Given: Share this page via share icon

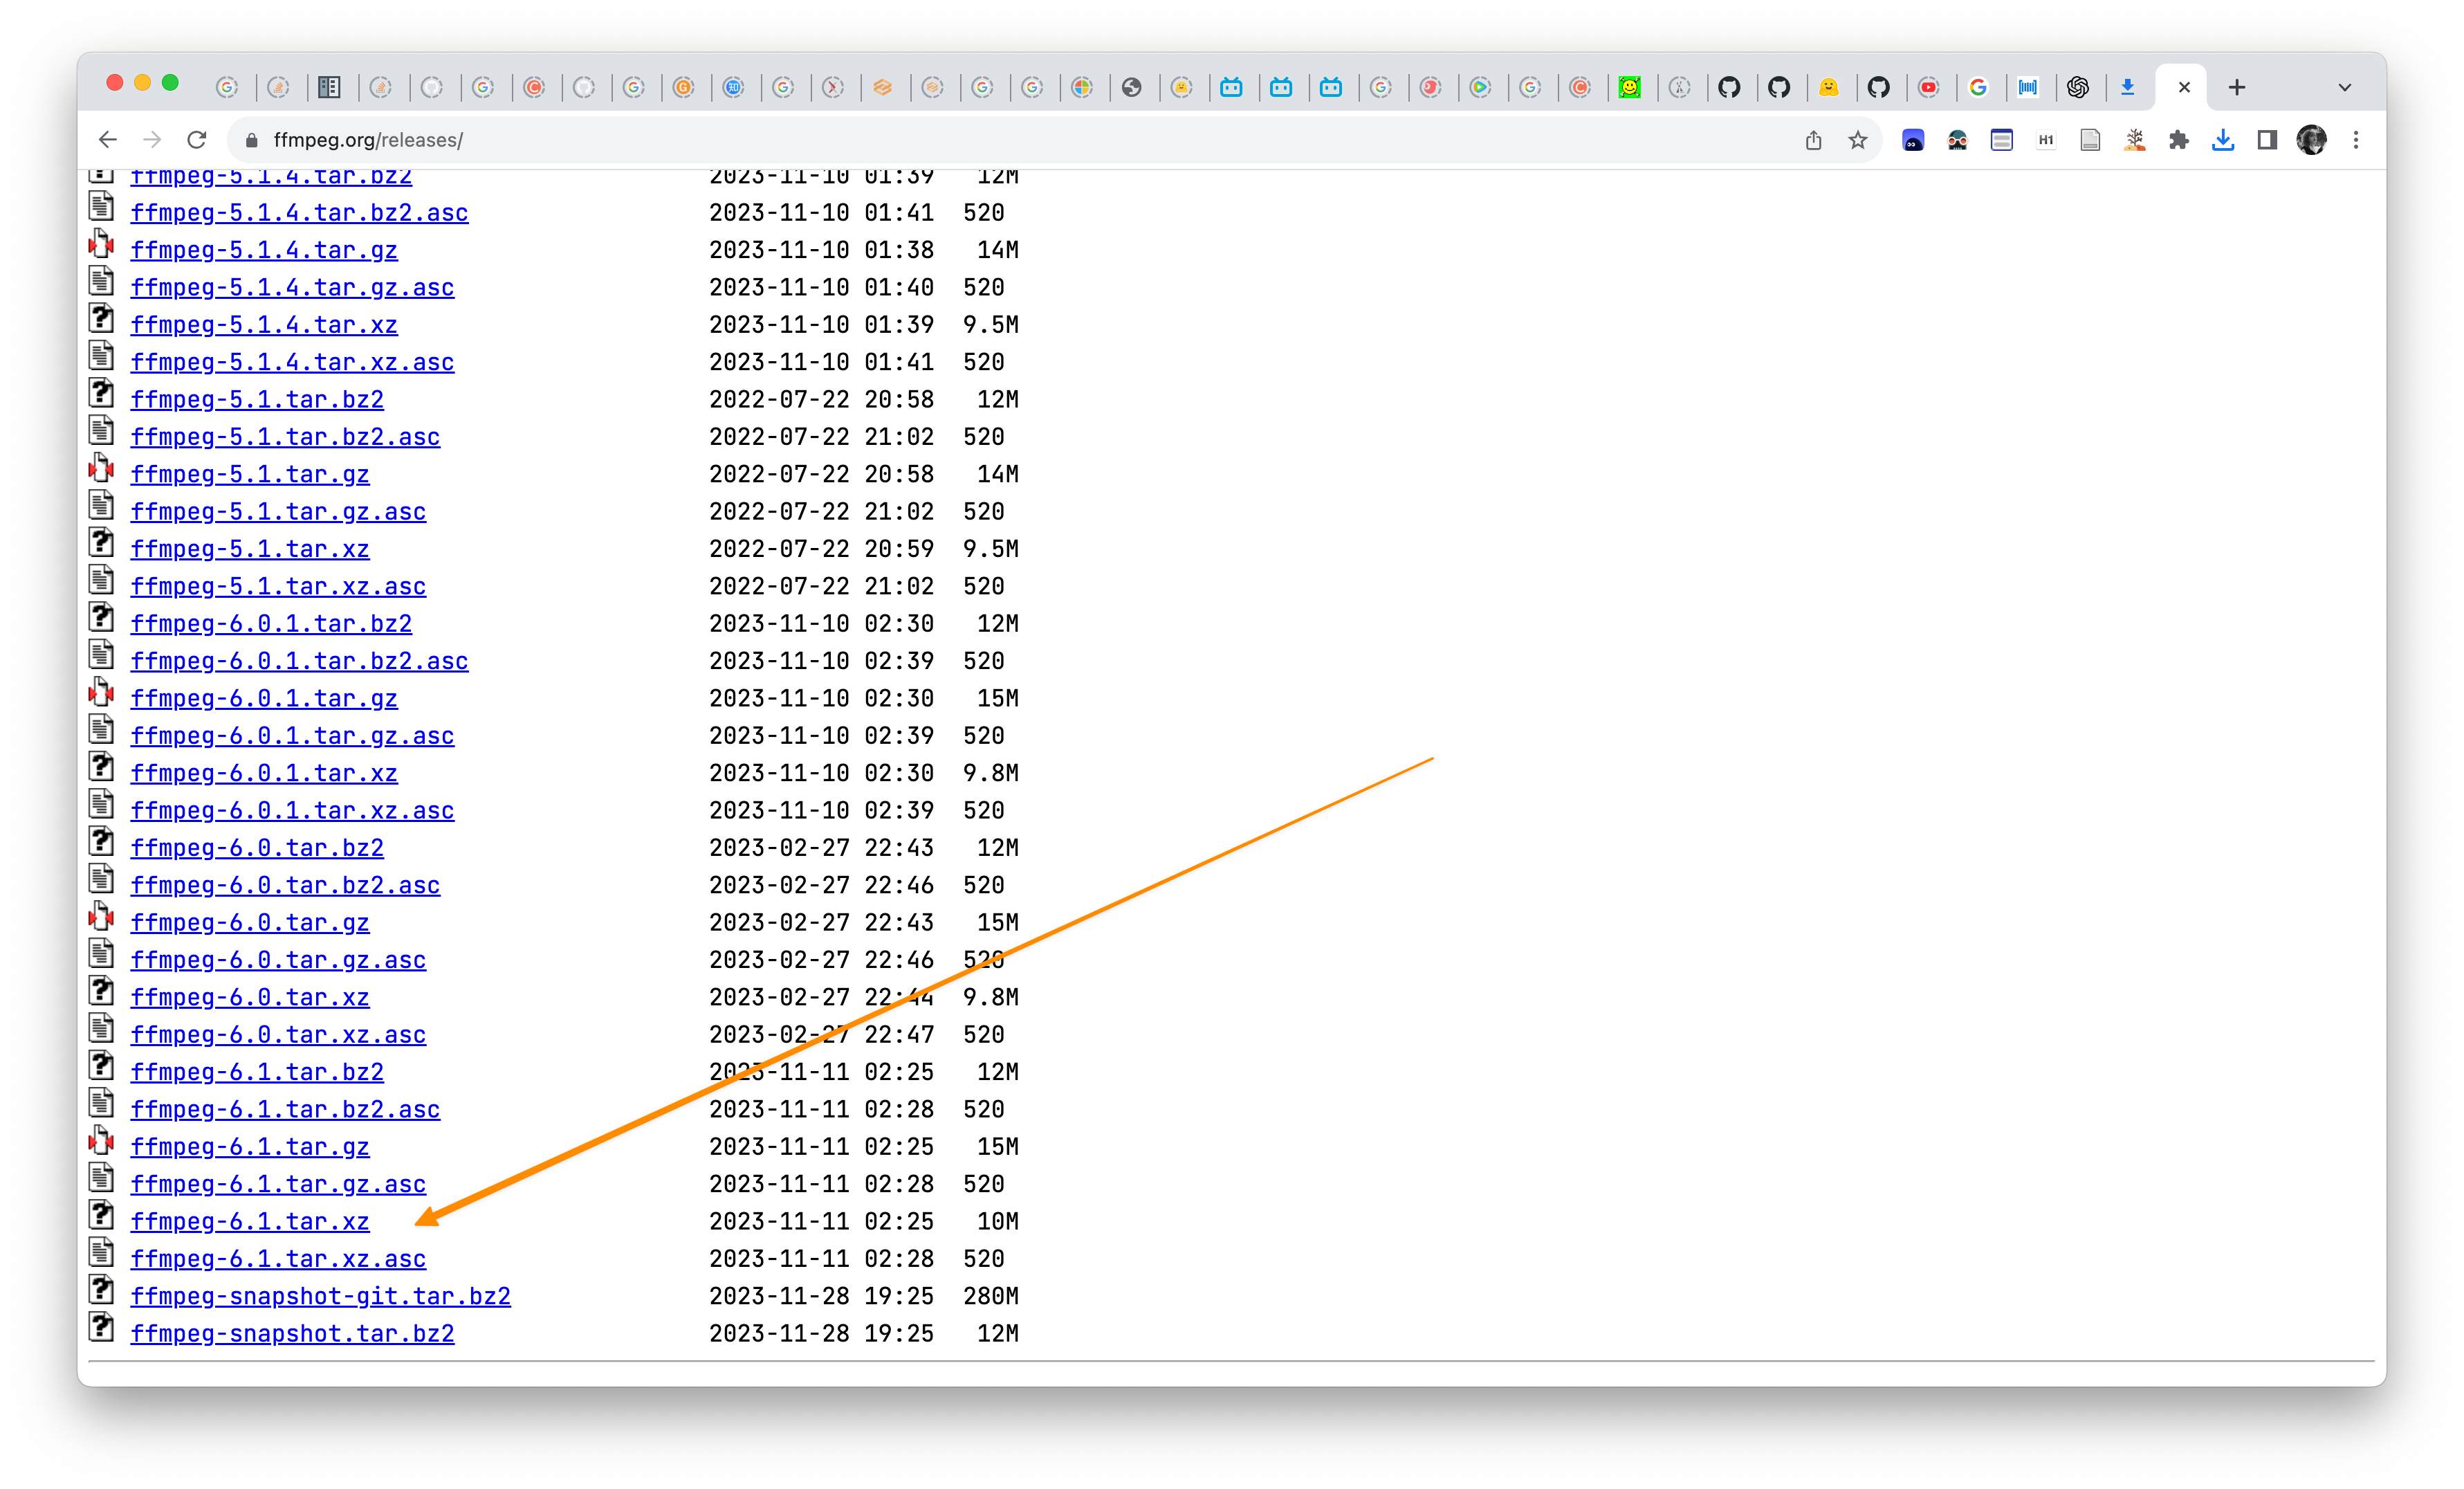Looking at the screenshot, I should (1813, 140).
